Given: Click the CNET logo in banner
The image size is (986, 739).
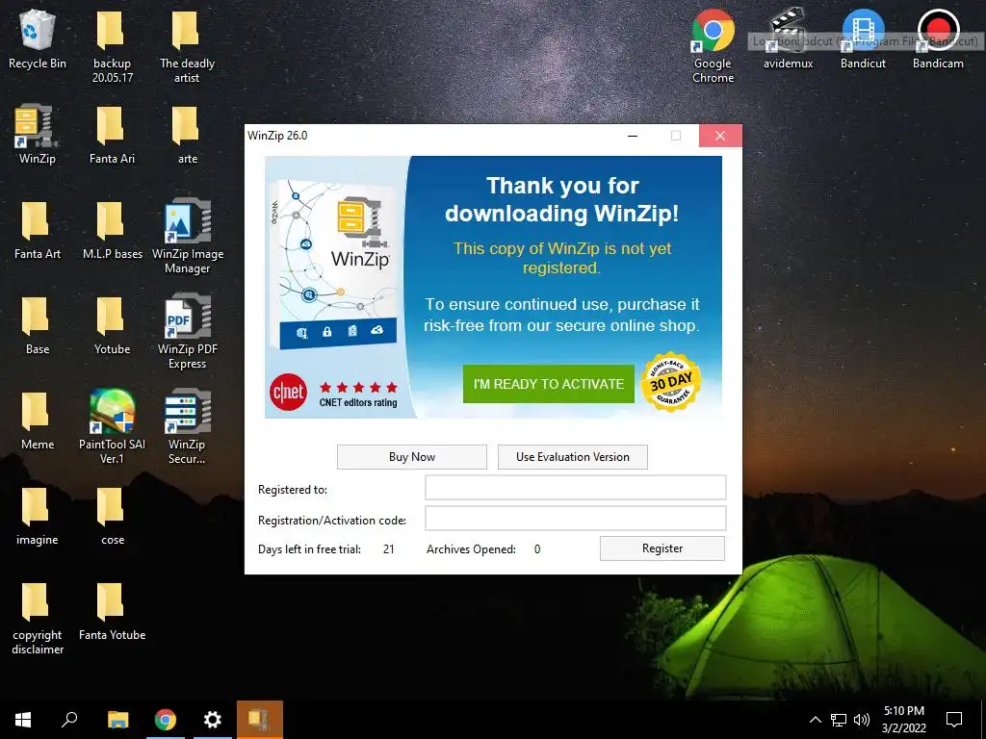Looking at the screenshot, I should coord(288,393).
